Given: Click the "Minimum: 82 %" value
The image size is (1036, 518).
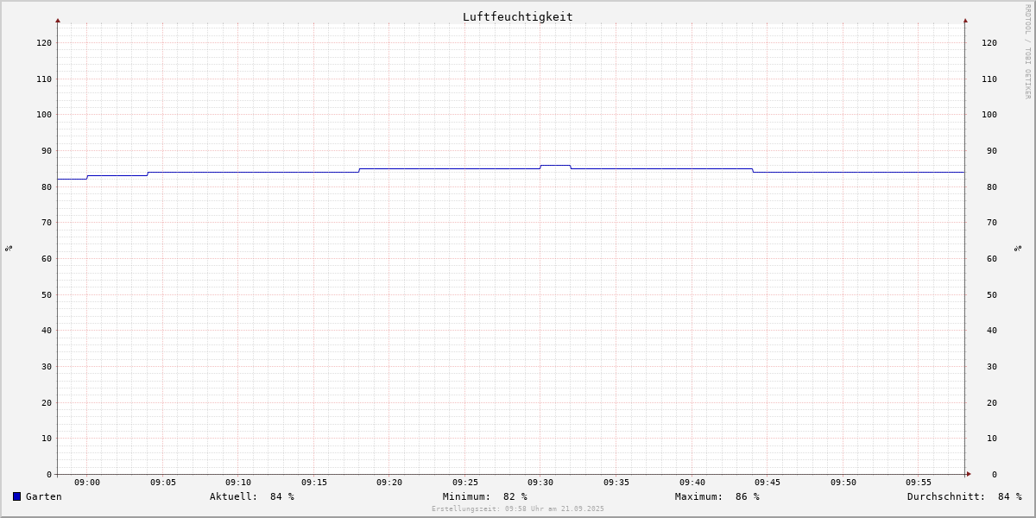Looking at the screenshot, I should coord(485,496).
